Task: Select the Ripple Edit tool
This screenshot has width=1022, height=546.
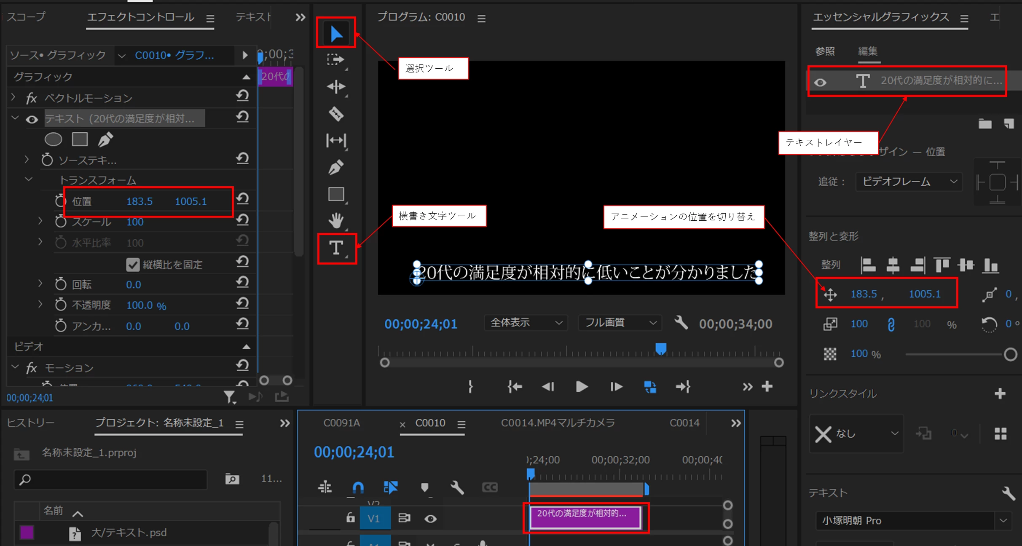Action: 336,87
